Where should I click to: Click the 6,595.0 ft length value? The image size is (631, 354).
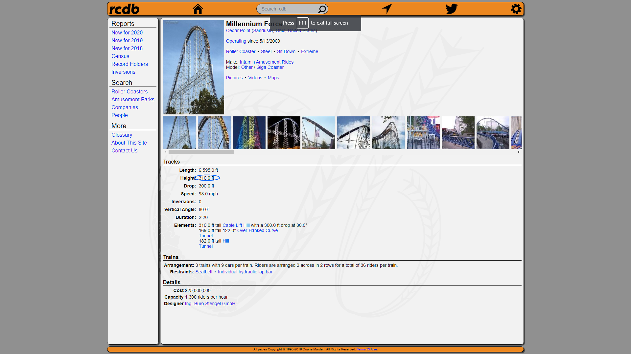click(x=208, y=170)
